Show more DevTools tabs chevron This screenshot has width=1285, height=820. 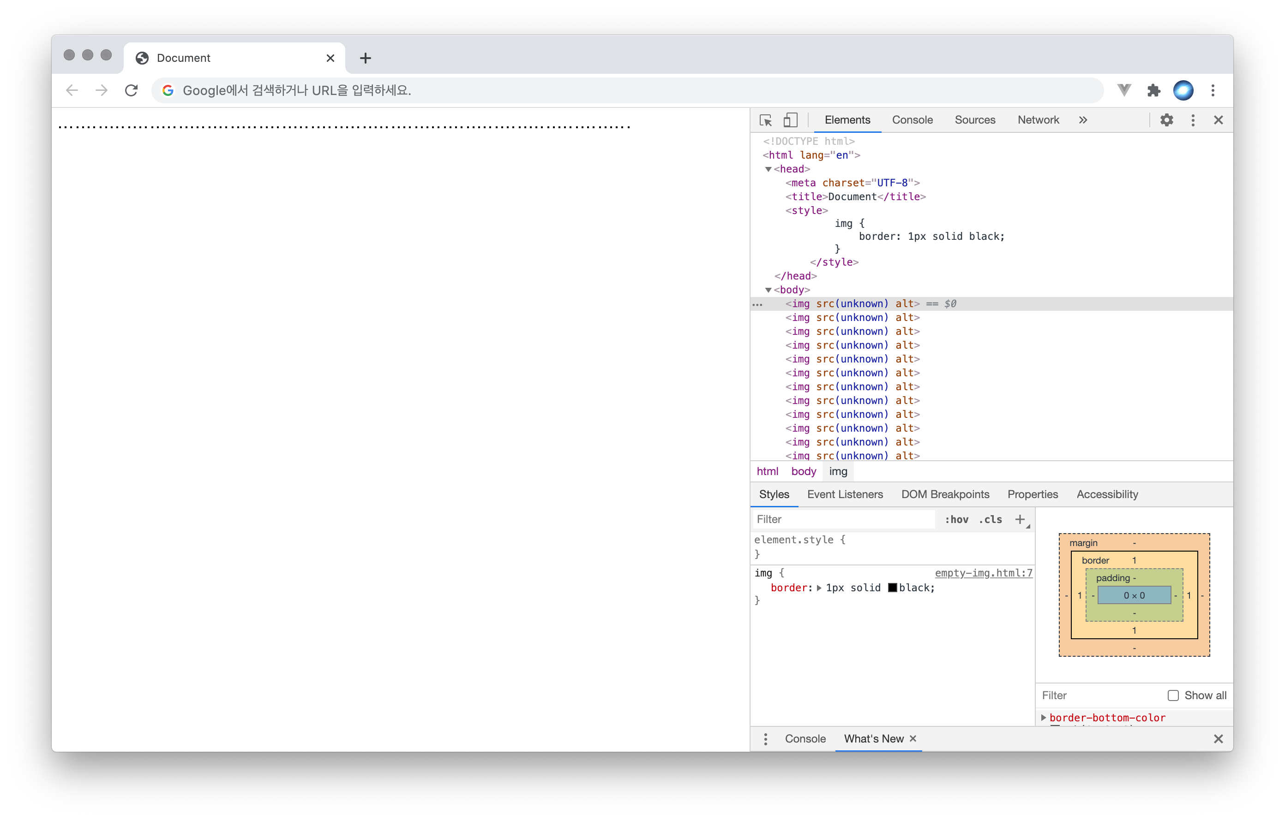coord(1083,120)
